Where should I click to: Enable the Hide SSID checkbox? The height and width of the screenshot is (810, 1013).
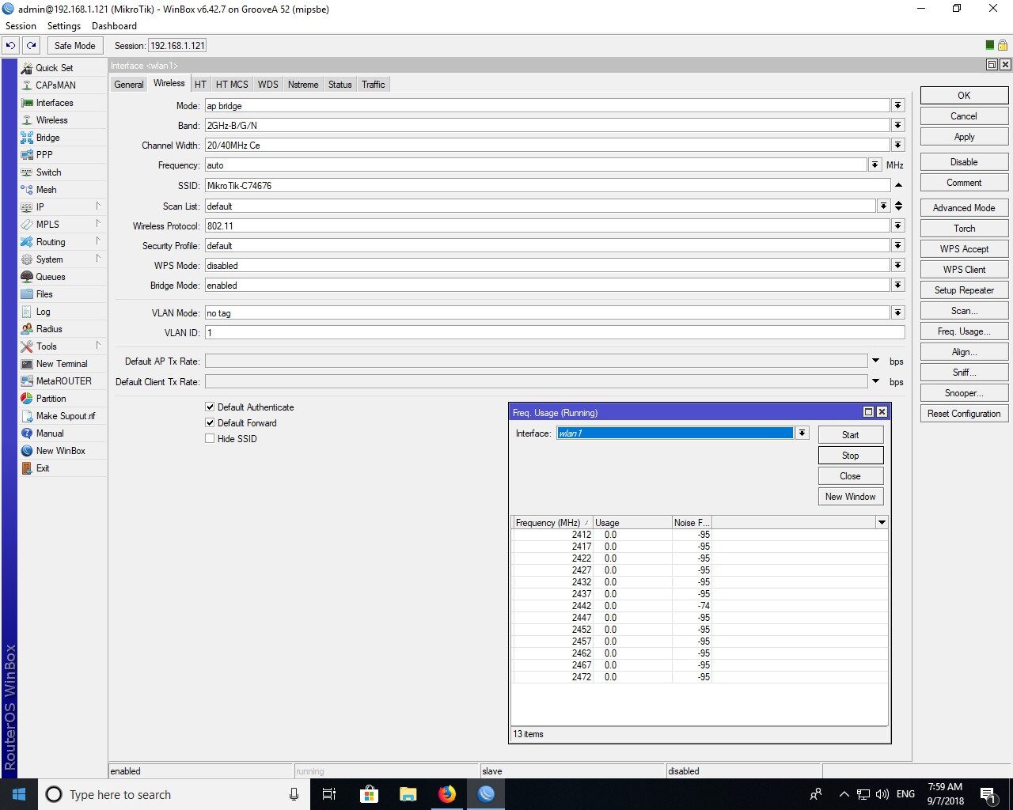coord(210,439)
